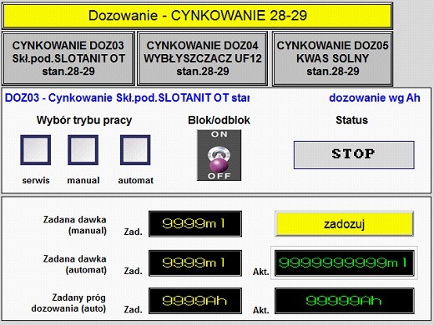Click the dozowanie wg Ah label
The width and height of the screenshot is (434, 325).
click(375, 98)
